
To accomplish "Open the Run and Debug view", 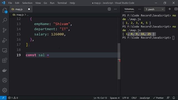I will click(x=4, y=40).
